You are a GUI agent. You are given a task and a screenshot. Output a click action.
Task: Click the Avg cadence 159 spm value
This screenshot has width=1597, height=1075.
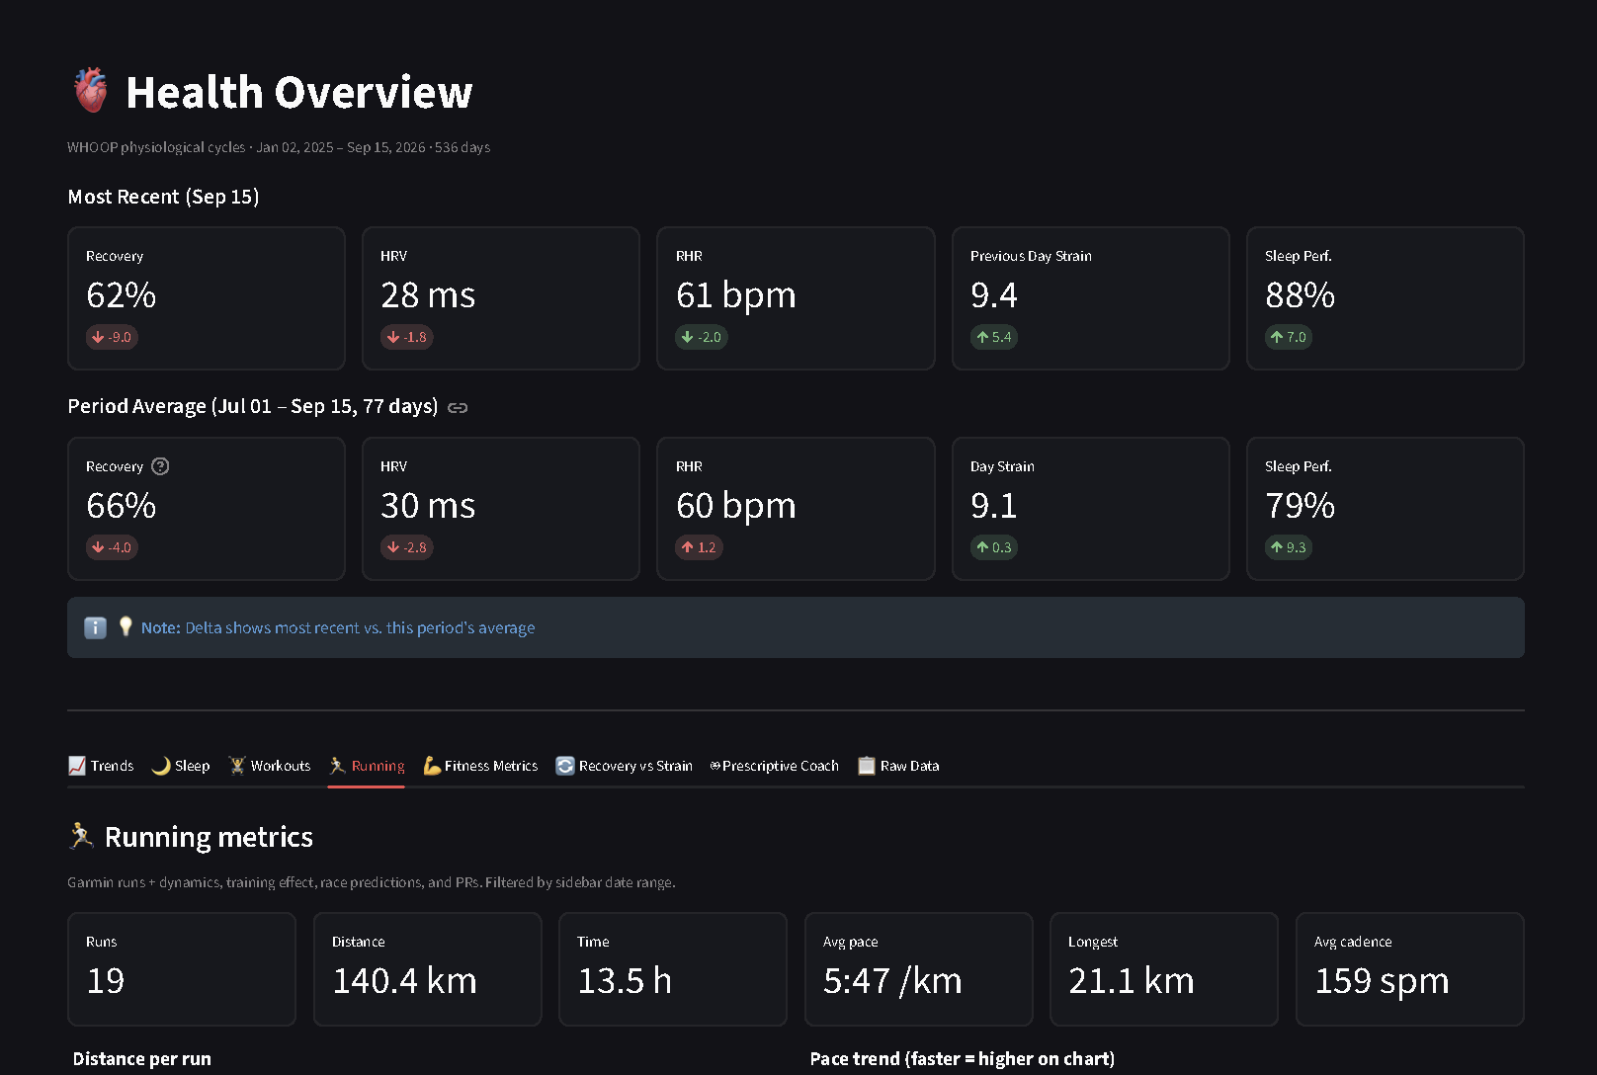coord(1382,981)
